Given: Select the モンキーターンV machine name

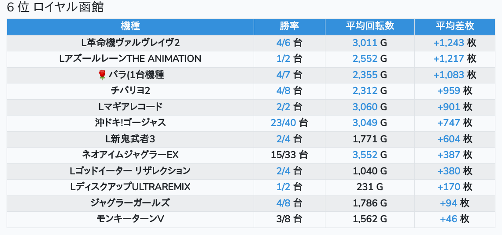Looking at the screenshot, I should coord(130,219).
